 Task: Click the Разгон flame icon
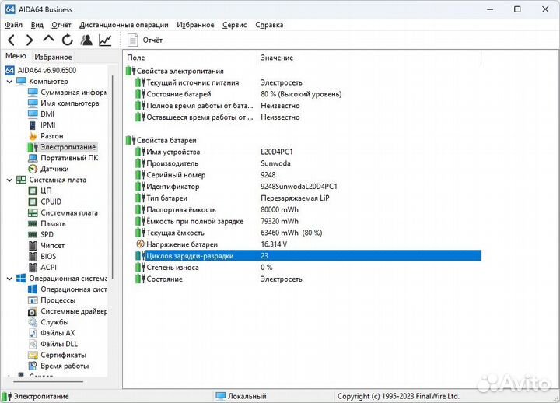click(x=33, y=136)
